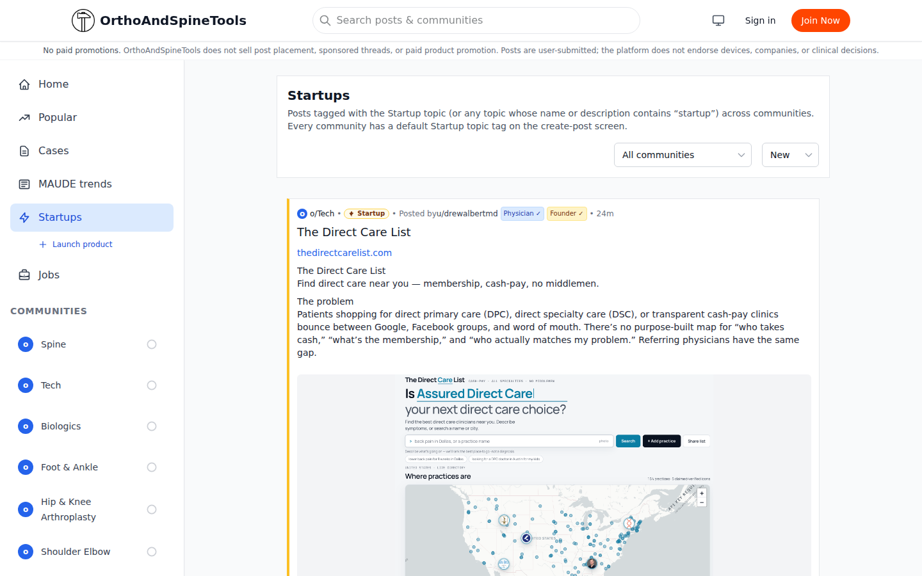
Task: Click the Popular trending arrow icon
Action: click(x=24, y=118)
